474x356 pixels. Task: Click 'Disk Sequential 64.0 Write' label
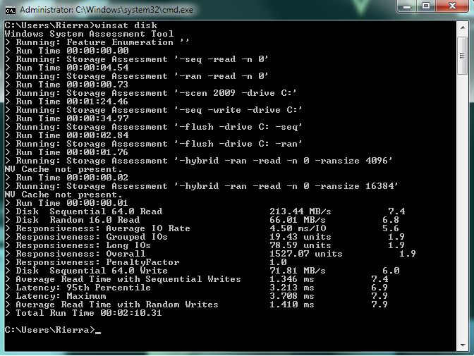[92, 271]
